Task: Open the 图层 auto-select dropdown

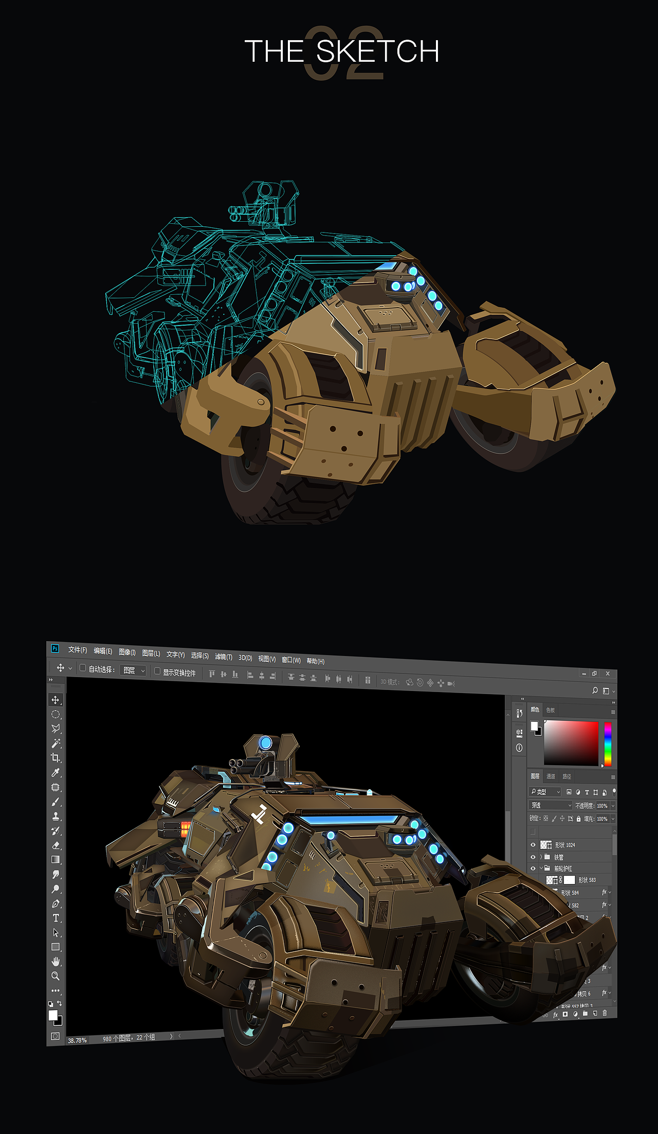Action: click(133, 670)
